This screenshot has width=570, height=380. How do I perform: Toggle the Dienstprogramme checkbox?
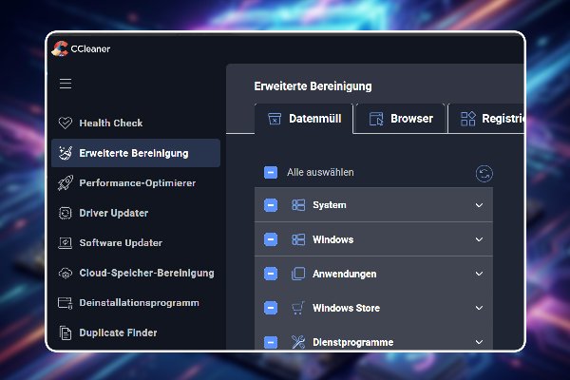(x=271, y=342)
